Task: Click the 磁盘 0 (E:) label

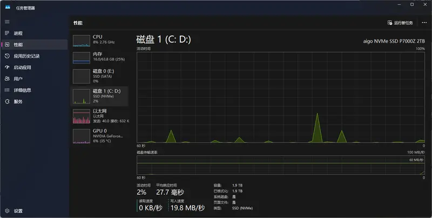Action: tap(103, 71)
